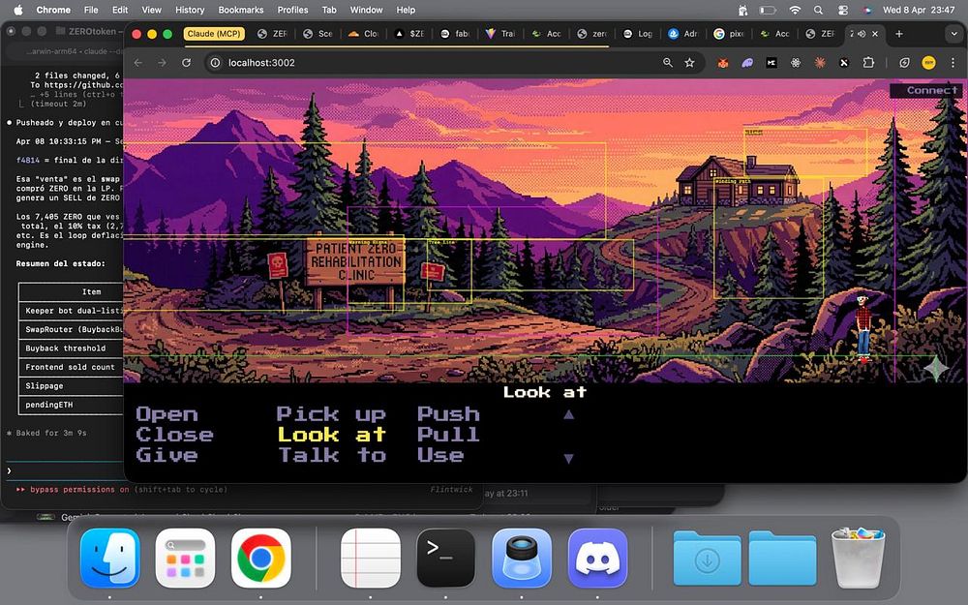The height and width of the screenshot is (605, 968).
Task: Open Discord from the Dock
Action: 597,558
